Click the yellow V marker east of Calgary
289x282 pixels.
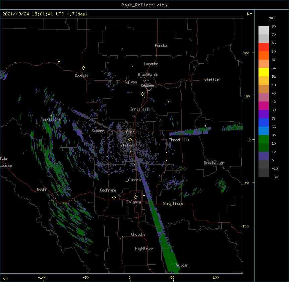point(144,196)
